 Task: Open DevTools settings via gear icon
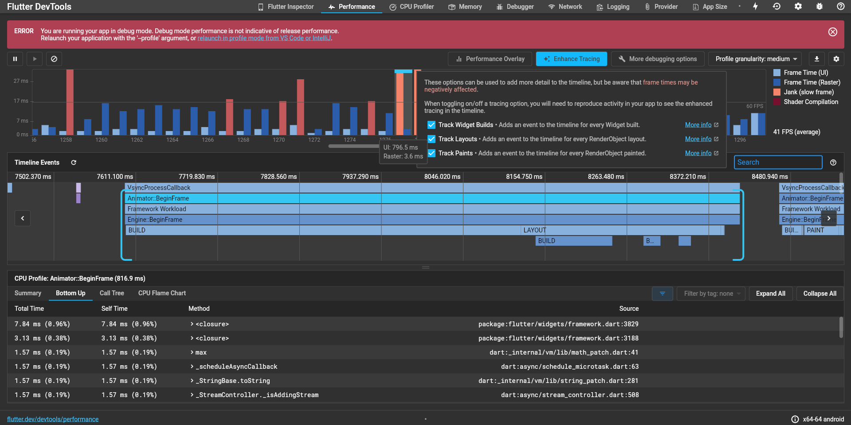797,6
